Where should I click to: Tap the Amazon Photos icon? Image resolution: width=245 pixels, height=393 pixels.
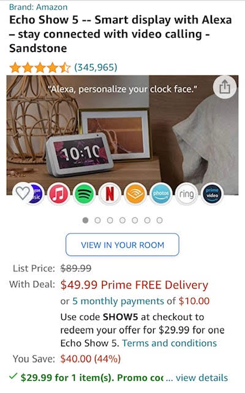(161, 194)
